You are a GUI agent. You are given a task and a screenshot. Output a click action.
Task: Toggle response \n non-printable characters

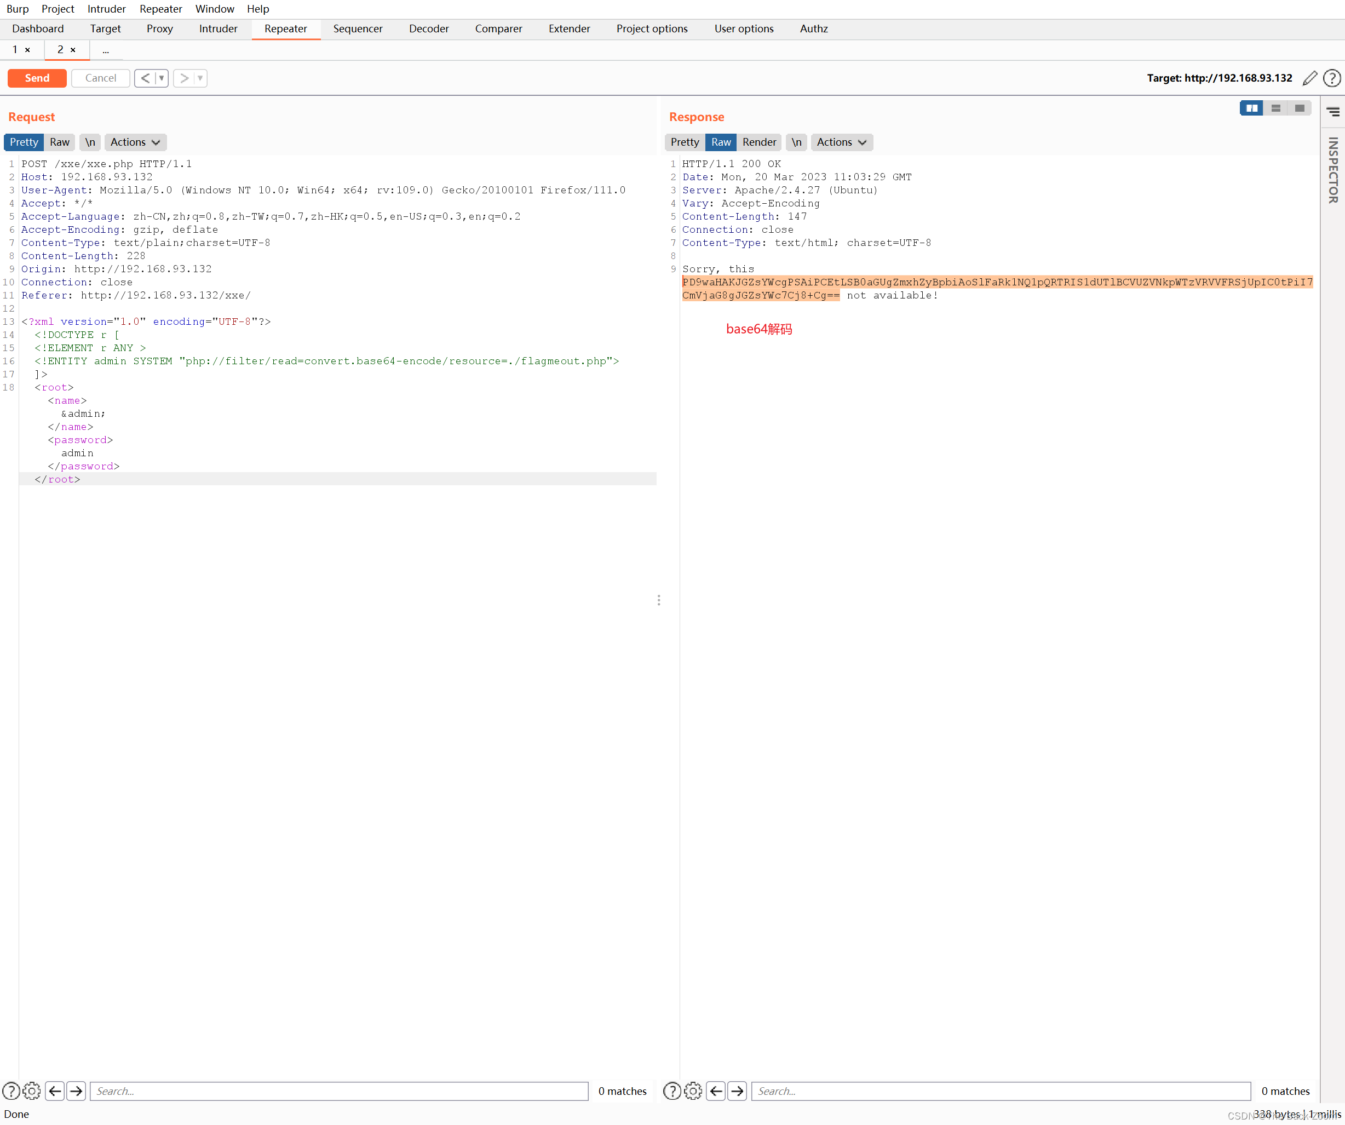(x=796, y=142)
